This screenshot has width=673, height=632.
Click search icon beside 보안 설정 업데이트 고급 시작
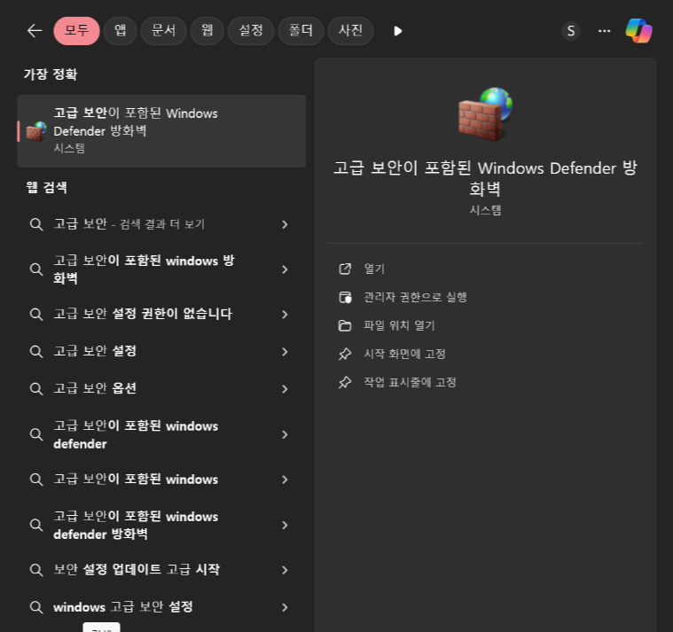click(36, 570)
